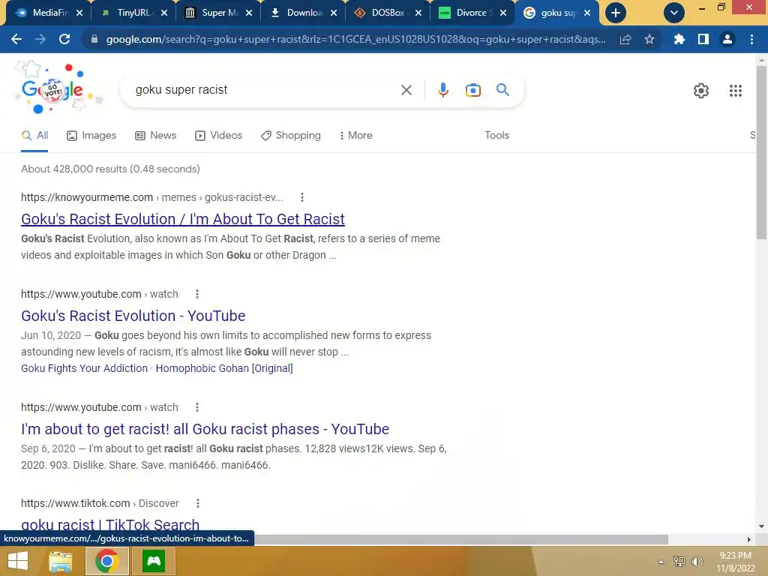Open the Google apps grid

pyautogui.click(x=735, y=91)
